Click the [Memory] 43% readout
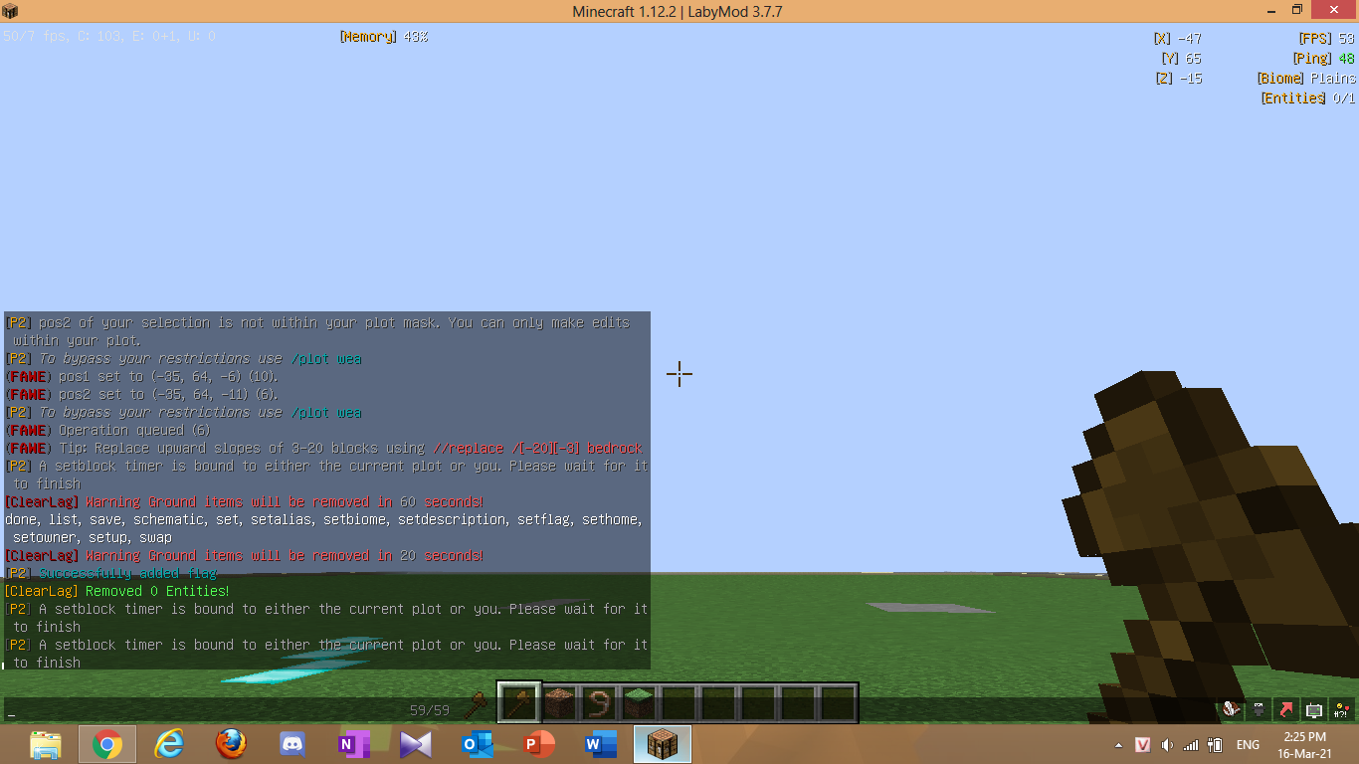The width and height of the screenshot is (1359, 764). (384, 37)
